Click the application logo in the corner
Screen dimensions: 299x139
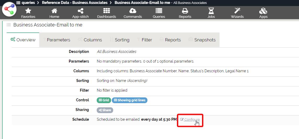pyautogui.click(x=9, y=10)
